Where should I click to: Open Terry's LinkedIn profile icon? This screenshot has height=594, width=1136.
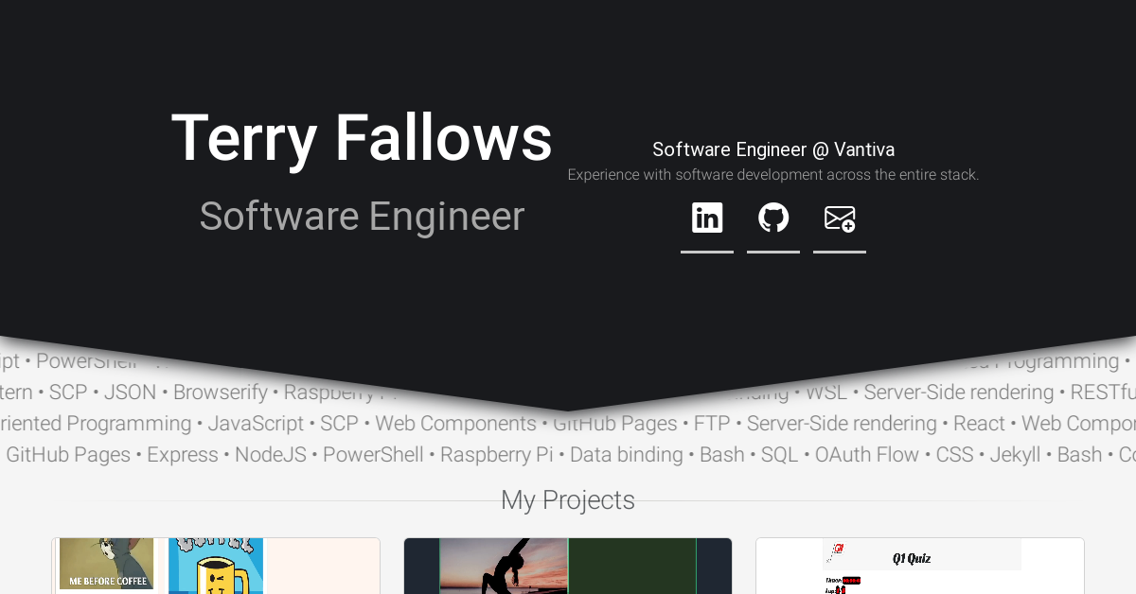click(x=706, y=217)
